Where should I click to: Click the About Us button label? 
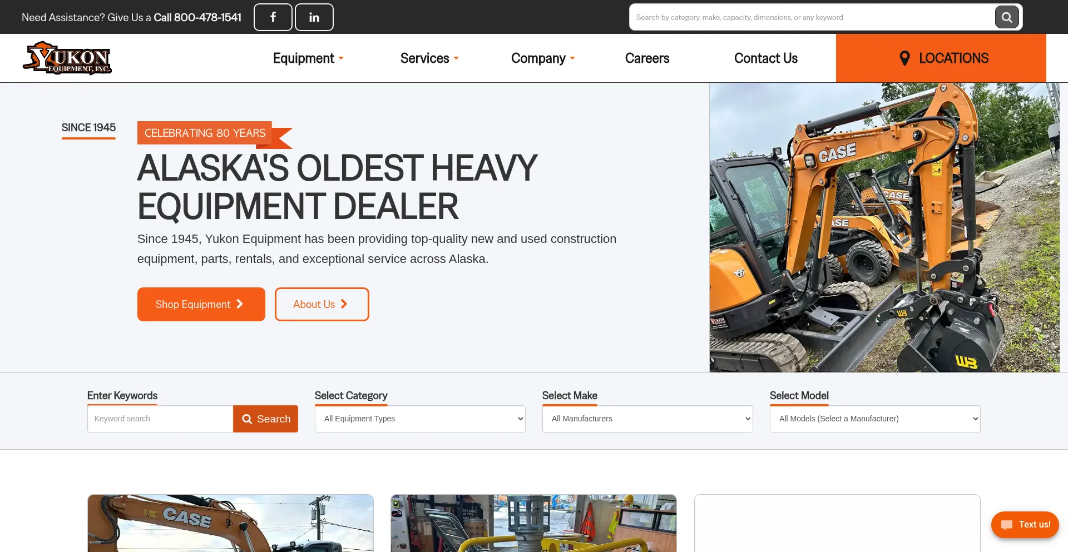[x=314, y=304]
